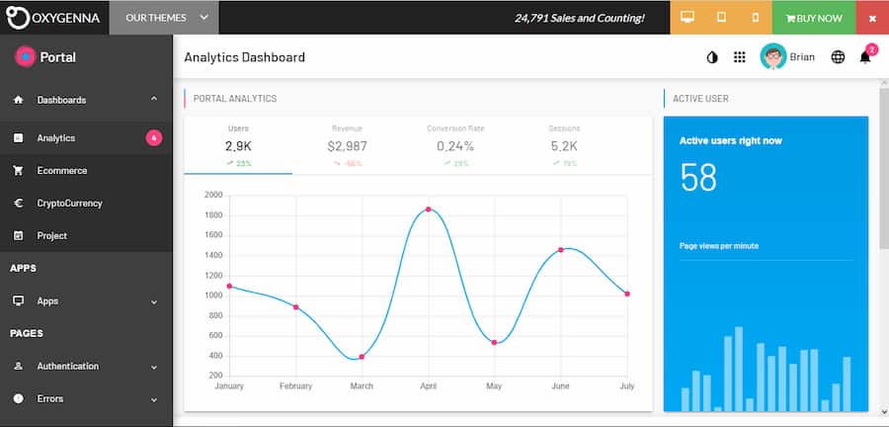This screenshot has height=427, width=889.
Task: Select the mobile phone preview icon
Action: click(x=756, y=18)
